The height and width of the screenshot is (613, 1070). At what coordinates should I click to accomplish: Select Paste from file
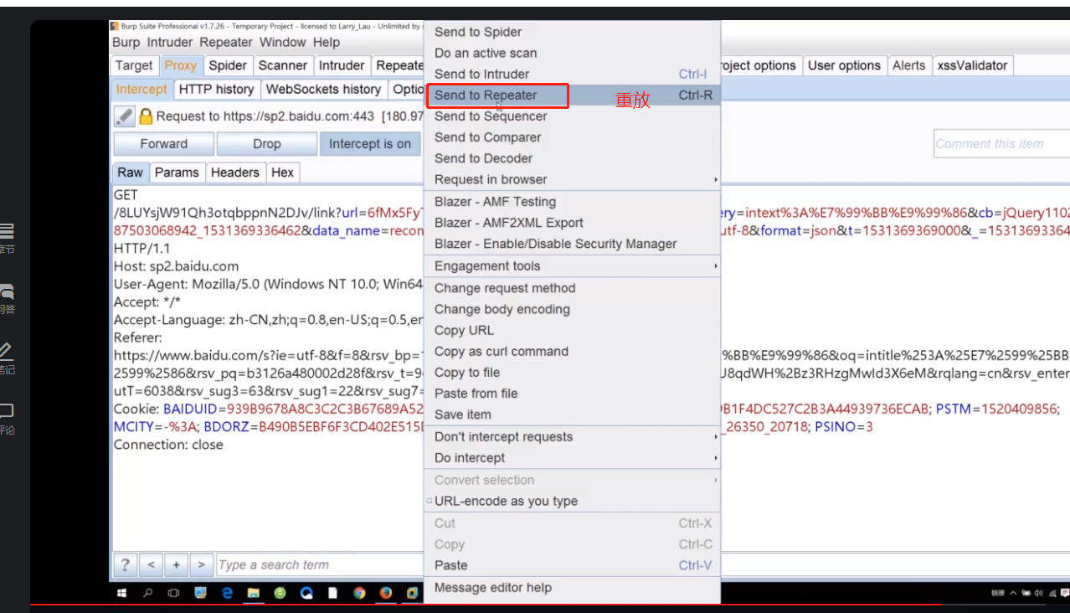click(x=572, y=394)
